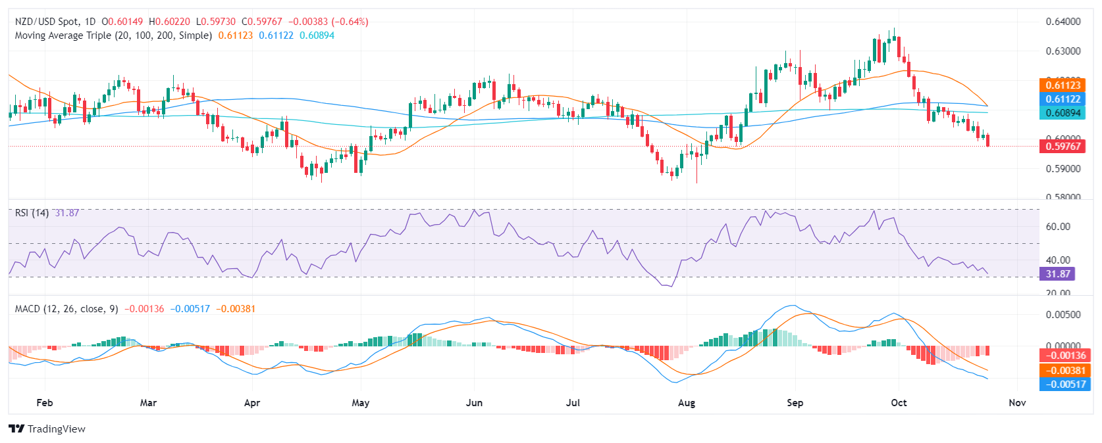Click the blue 0.61122 moving average tag
The height and width of the screenshot is (443, 1102).
point(1063,99)
